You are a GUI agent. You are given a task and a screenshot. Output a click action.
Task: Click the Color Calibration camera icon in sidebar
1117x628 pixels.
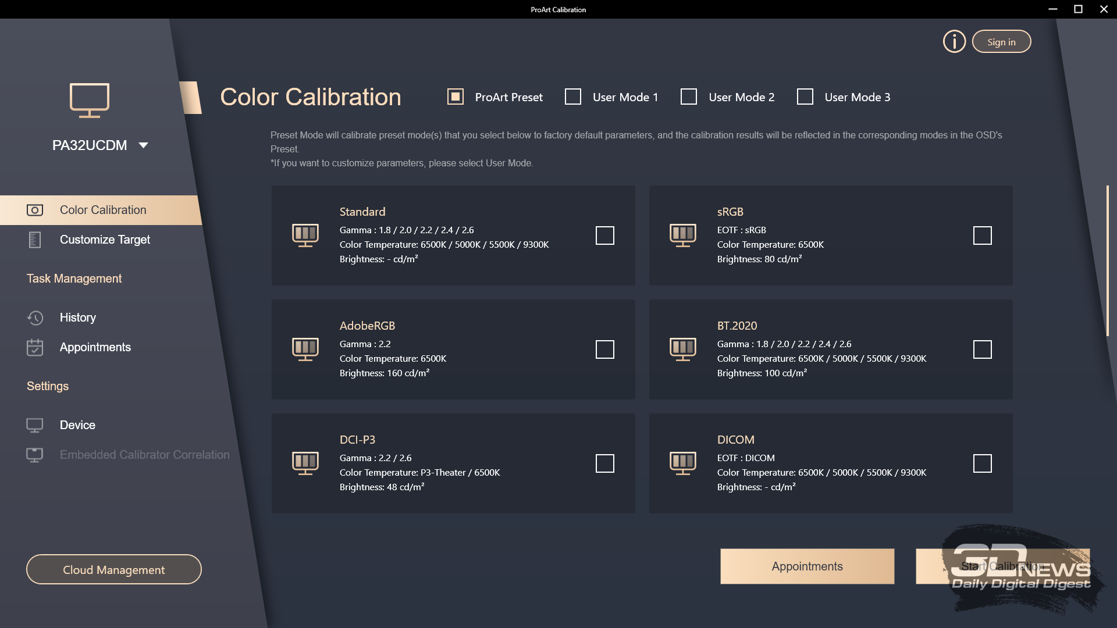(x=35, y=210)
